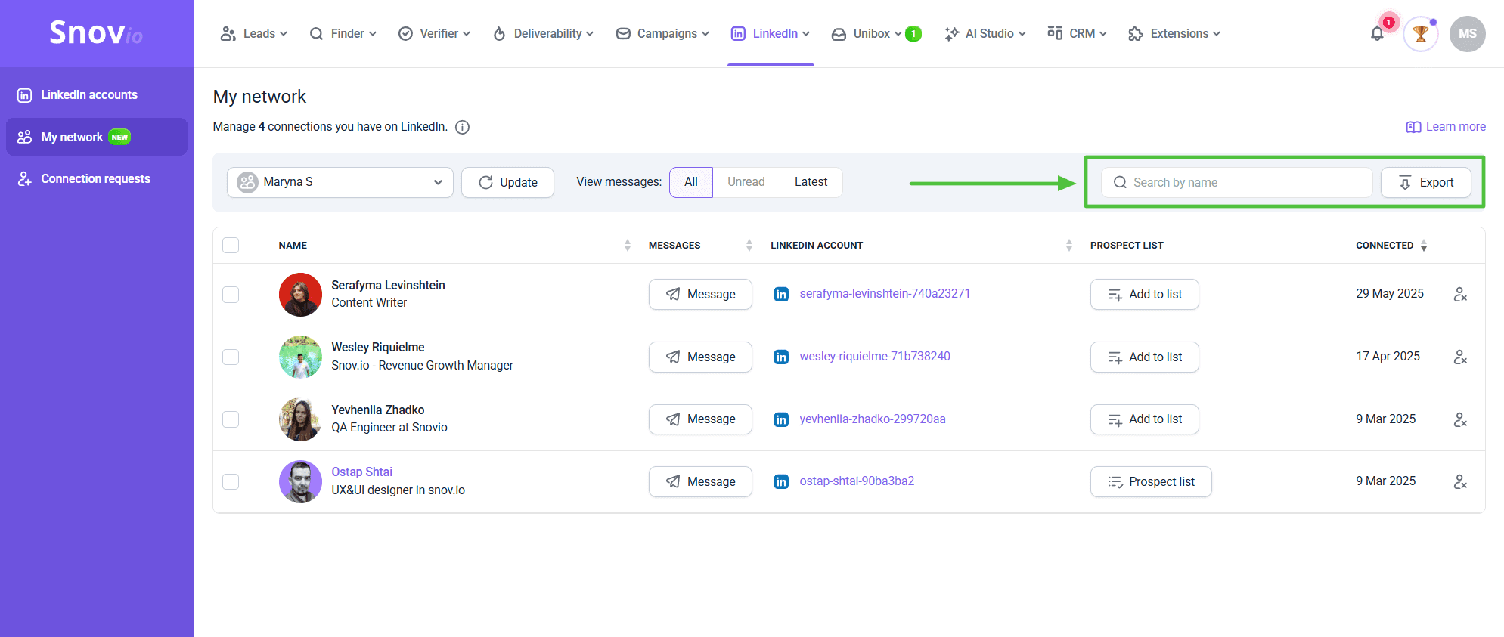Viewport: 1504px width, 637px height.
Task: Click the MS user avatar
Action: tap(1467, 34)
